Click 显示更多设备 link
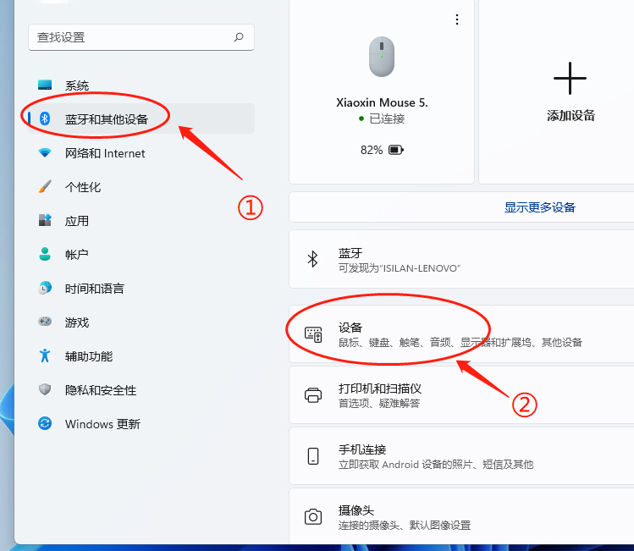Viewport: 634px width, 551px height. [539, 207]
